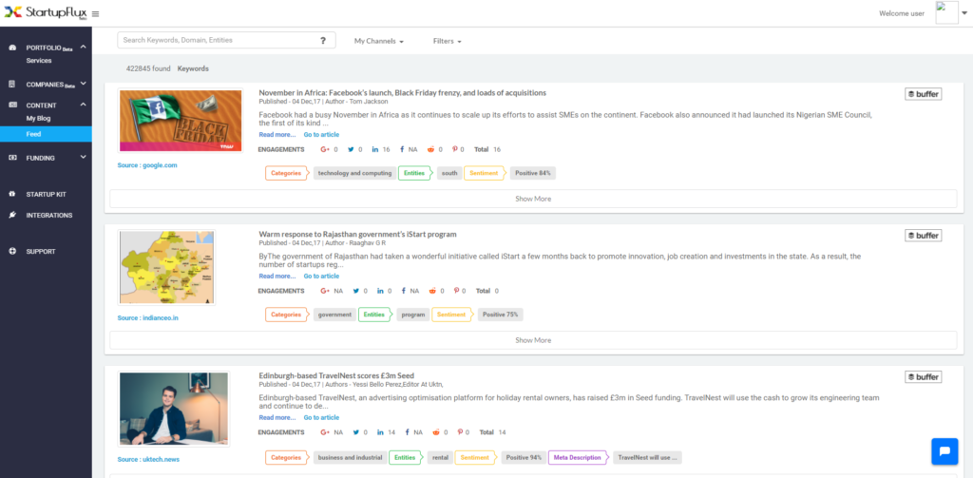Toggle the hamburger sidebar menu
The width and height of the screenshot is (973, 478).
[95, 13]
